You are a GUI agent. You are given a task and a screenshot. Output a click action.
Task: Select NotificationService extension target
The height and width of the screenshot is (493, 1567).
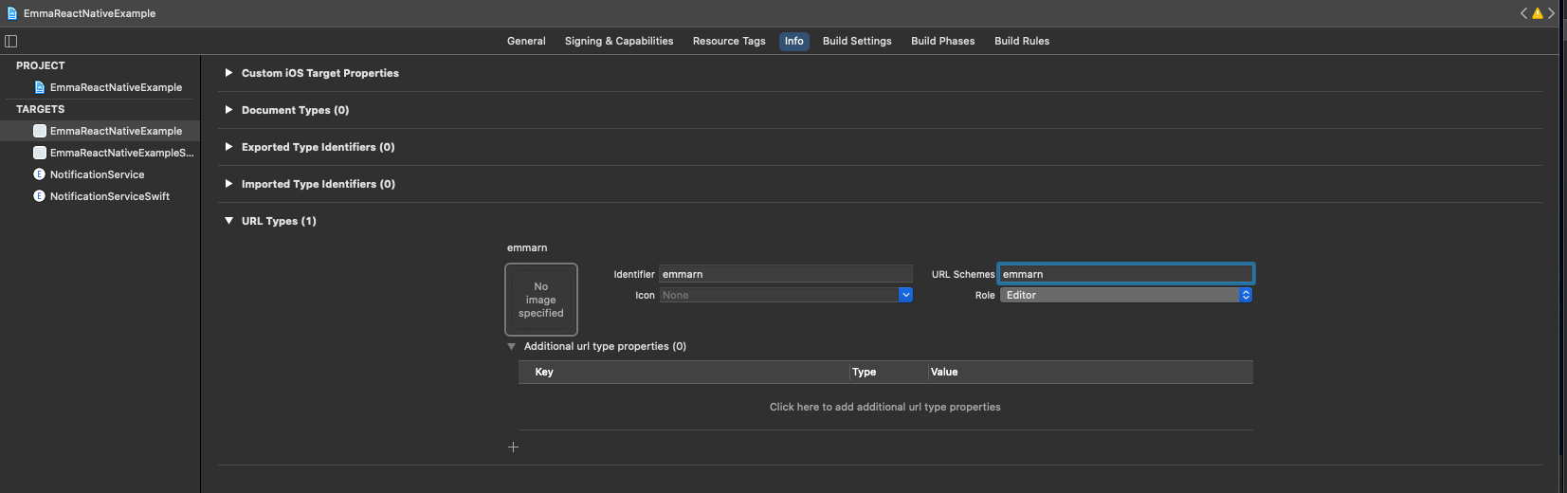(97, 174)
